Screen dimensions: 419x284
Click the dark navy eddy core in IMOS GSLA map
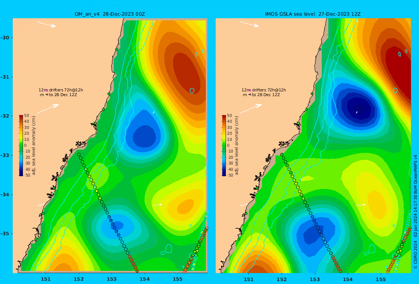pyautogui.click(x=359, y=109)
